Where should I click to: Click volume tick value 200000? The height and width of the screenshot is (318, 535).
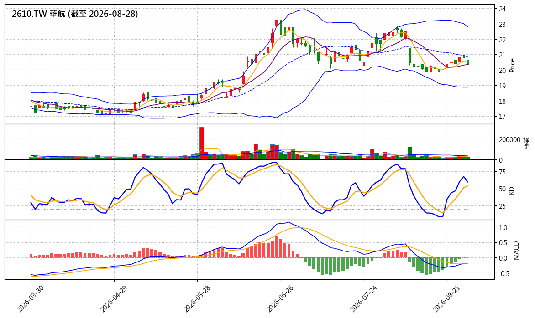pos(510,139)
